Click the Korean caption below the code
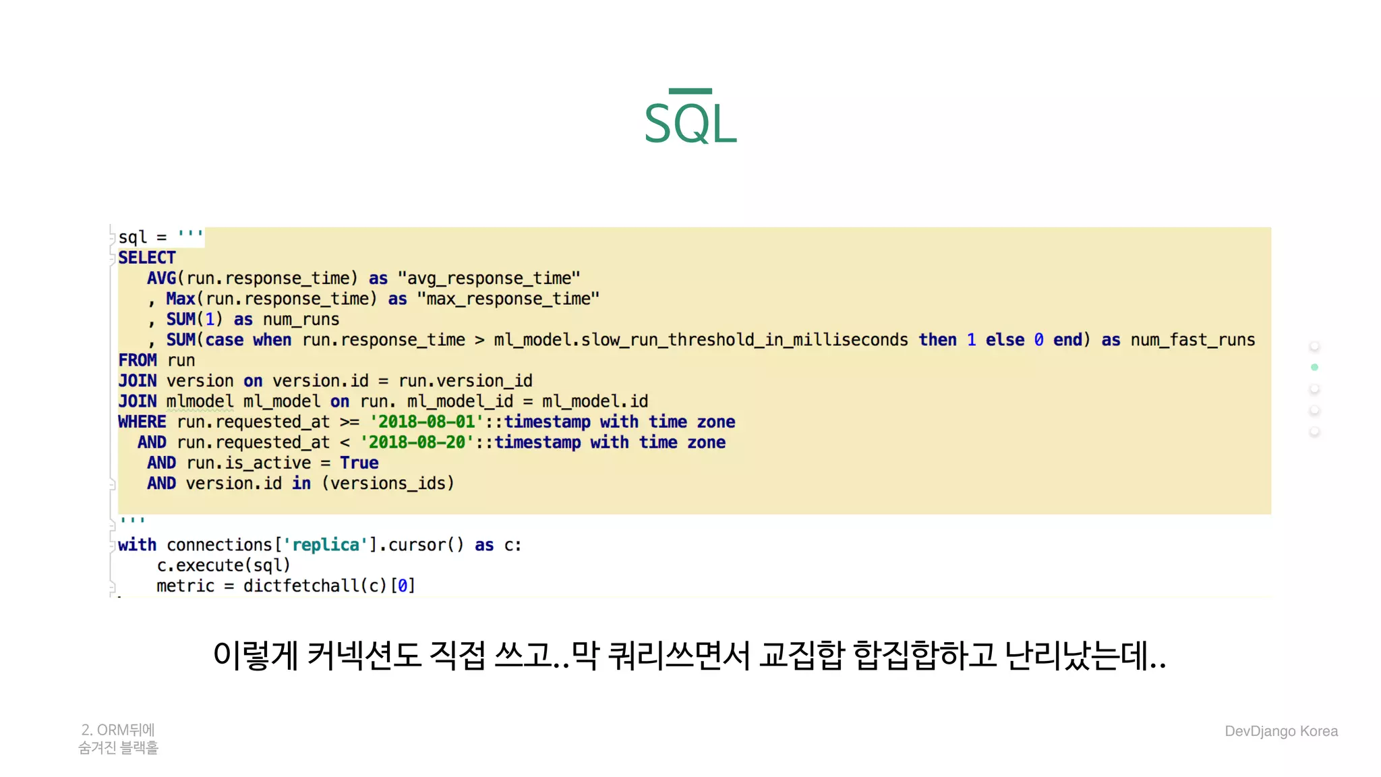 click(690, 655)
